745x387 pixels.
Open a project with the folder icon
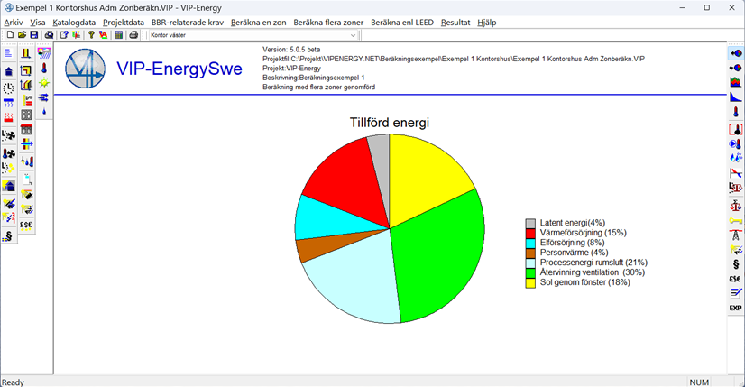(22, 35)
